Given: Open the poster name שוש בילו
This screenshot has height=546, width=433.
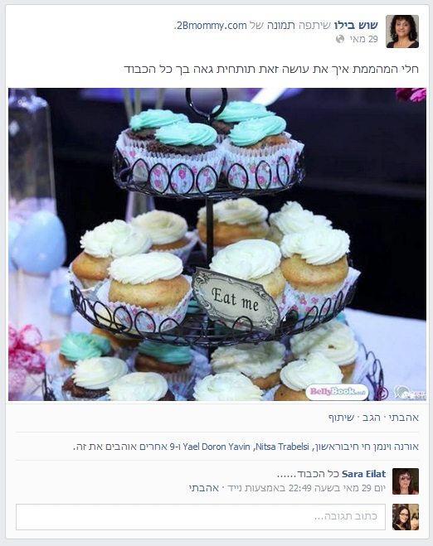Looking at the screenshot, I should (x=356, y=26).
